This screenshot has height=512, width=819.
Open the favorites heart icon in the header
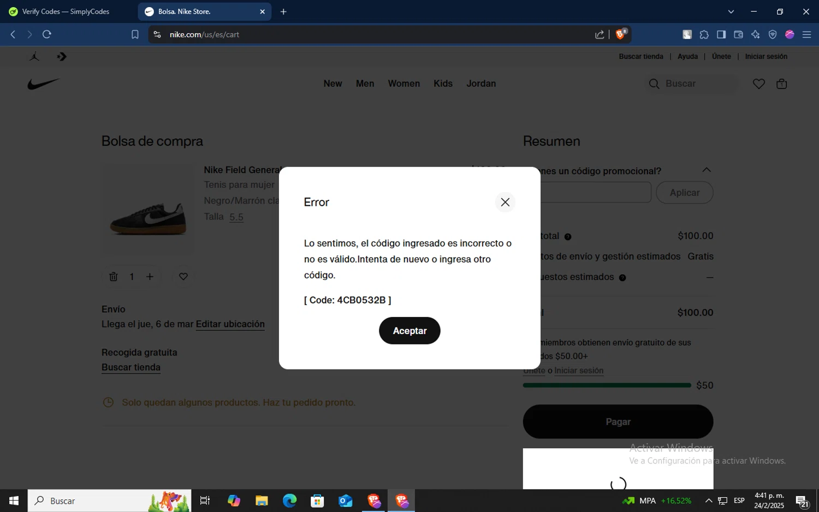pos(758,84)
